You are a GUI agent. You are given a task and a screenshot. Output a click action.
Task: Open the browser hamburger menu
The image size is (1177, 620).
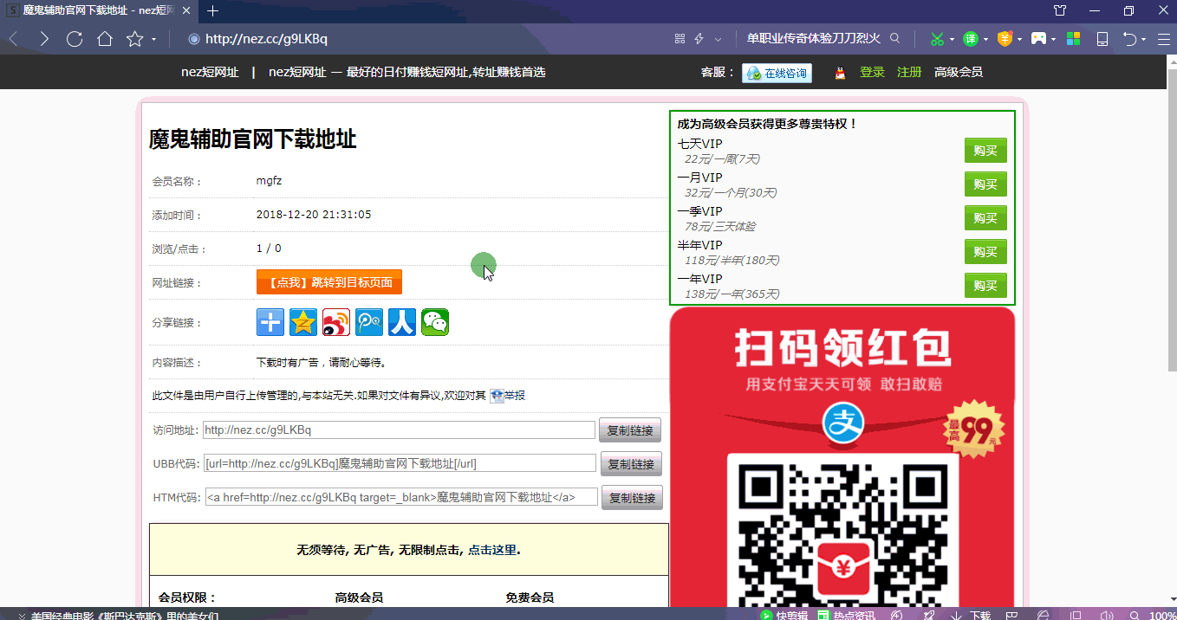(x=1162, y=39)
